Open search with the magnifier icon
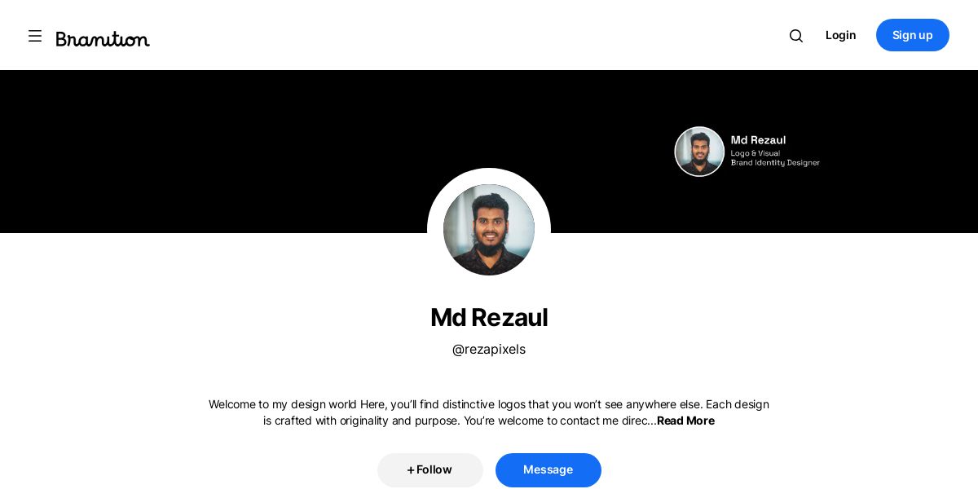The image size is (978, 489). (796, 36)
